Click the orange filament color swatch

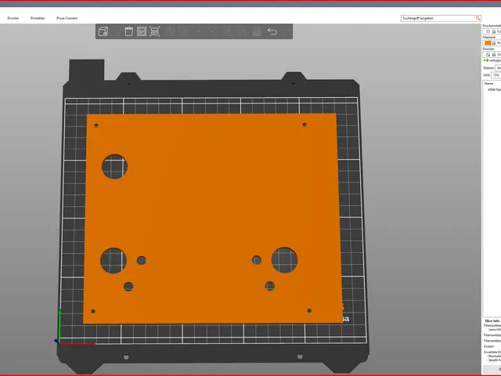pos(488,43)
